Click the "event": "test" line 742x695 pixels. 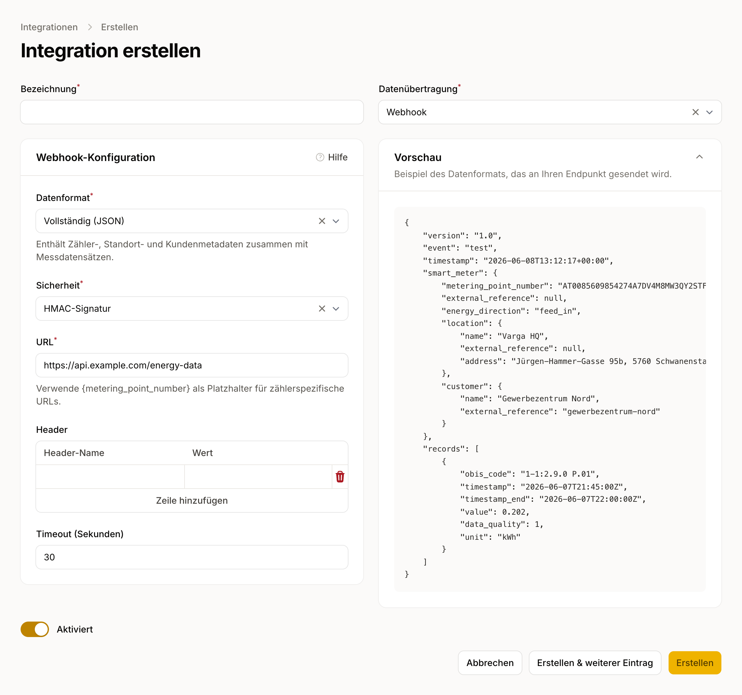460,248
